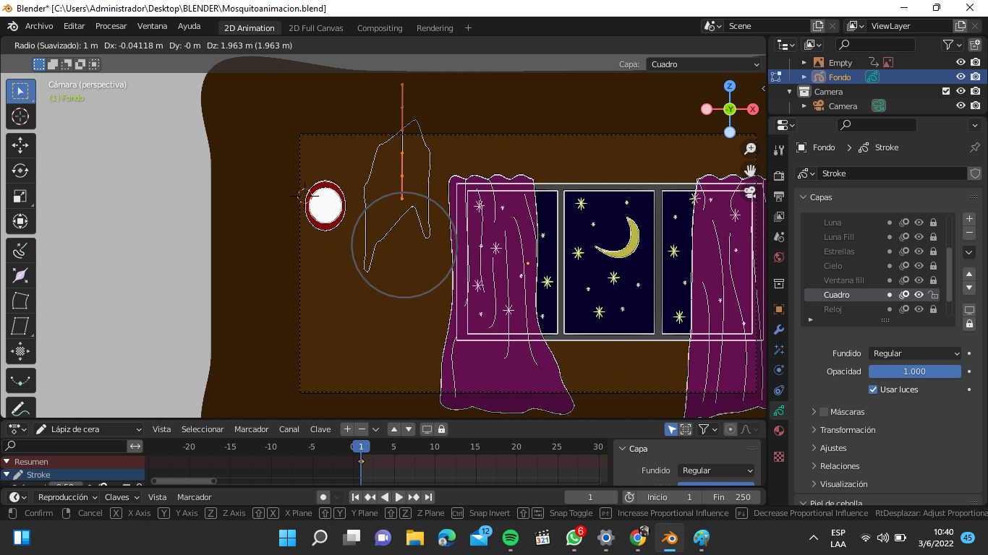Click the zoom magnifier viewport icon
This screenshot has width=988, height=555.
click(x=750, y=149)
